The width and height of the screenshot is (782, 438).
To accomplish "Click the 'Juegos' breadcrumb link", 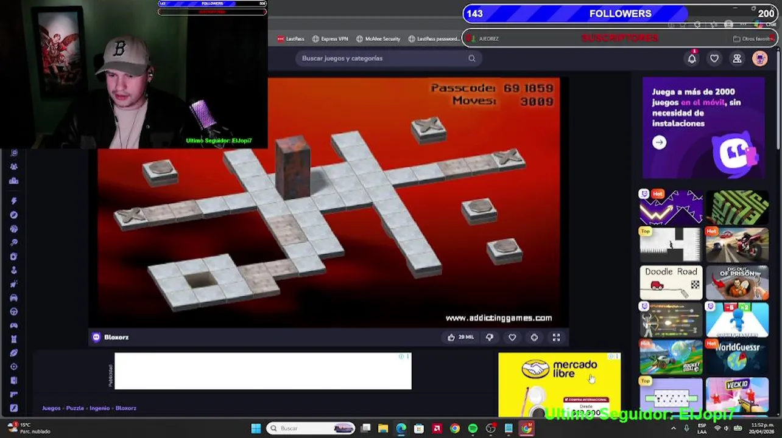I will pyautogui.click(x=51, y=408).
